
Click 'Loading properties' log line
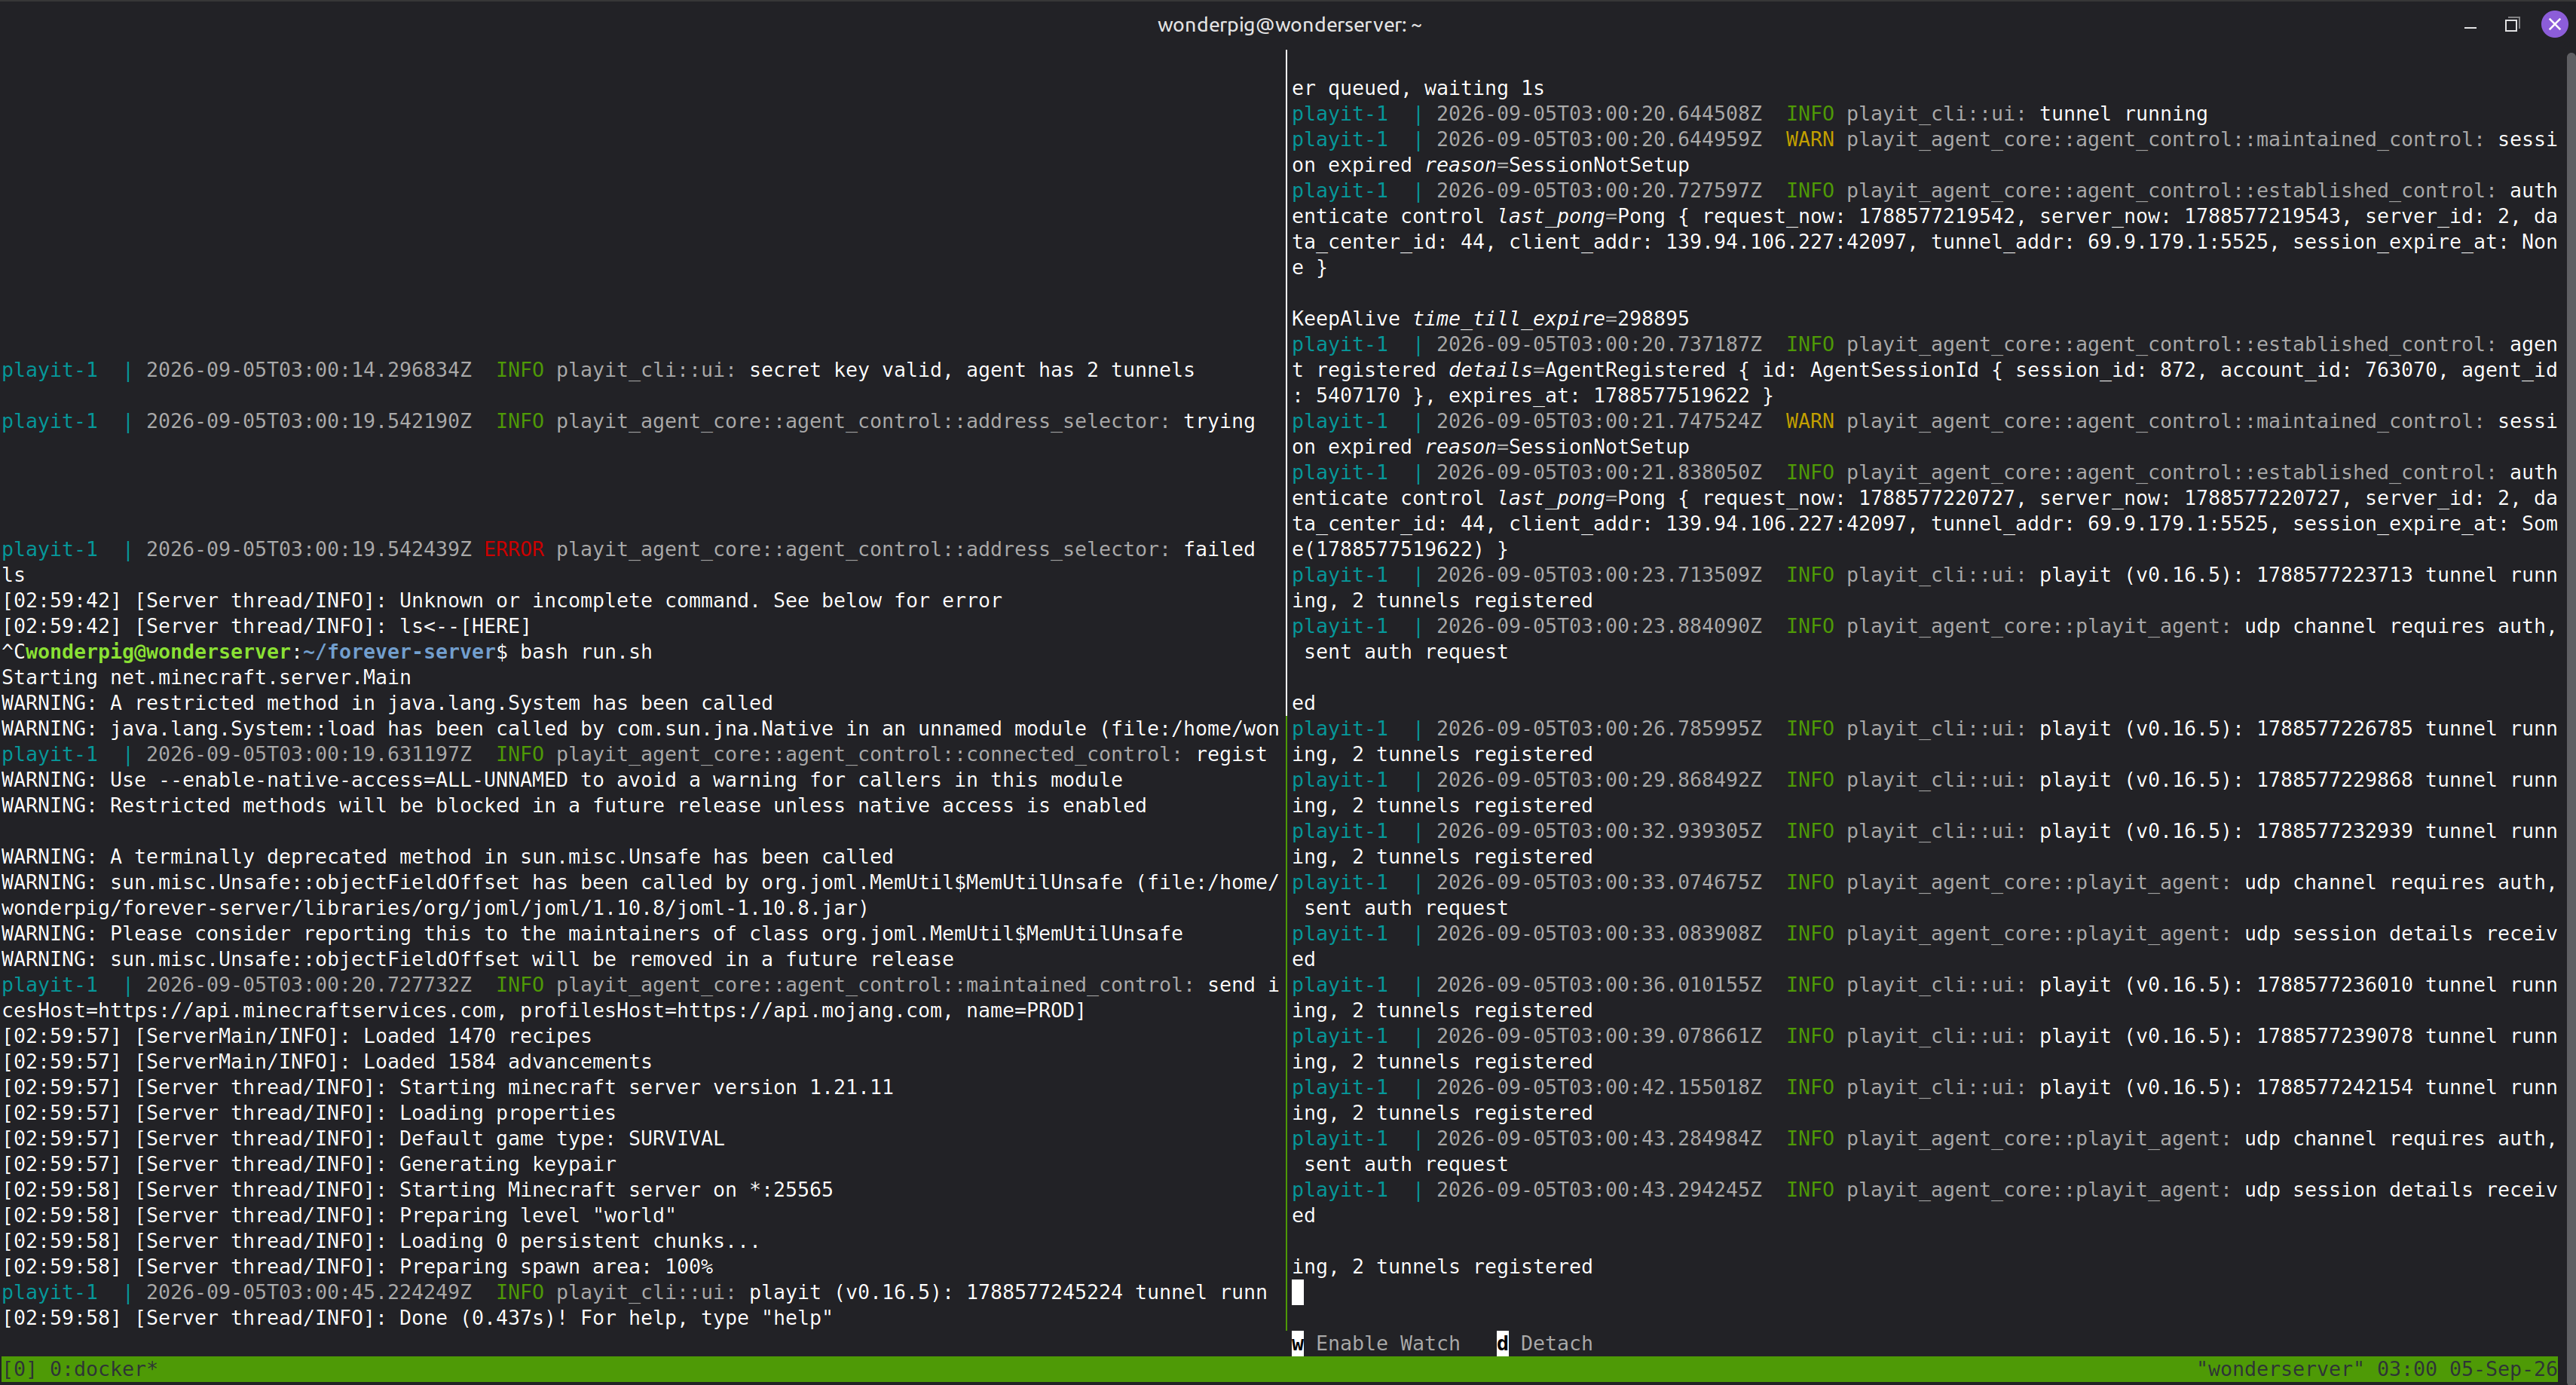(x=308, y=1113)
